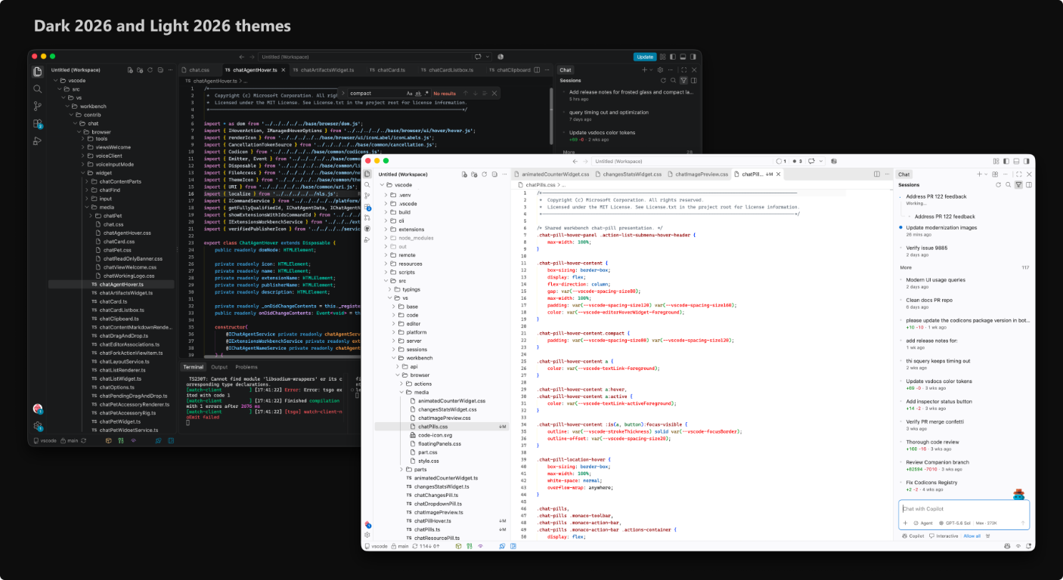
Task: Toggle bottom panel in light window title bar
Action: pyautogui.click(x=1016, y=162)
